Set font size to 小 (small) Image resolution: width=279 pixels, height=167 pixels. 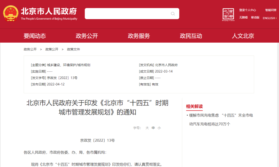tap(159, 128)
